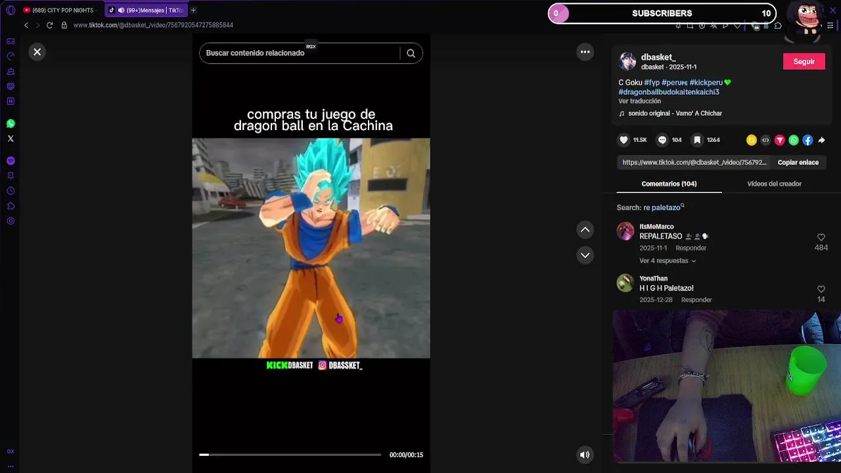Get embed code icon
The width and height of the screenshot is (841, 473).
click(765, 140)
